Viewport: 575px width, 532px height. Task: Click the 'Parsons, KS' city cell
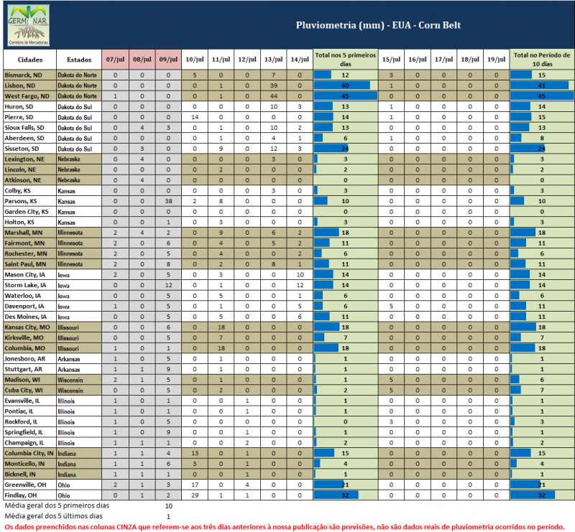click(x=24, y=201)
